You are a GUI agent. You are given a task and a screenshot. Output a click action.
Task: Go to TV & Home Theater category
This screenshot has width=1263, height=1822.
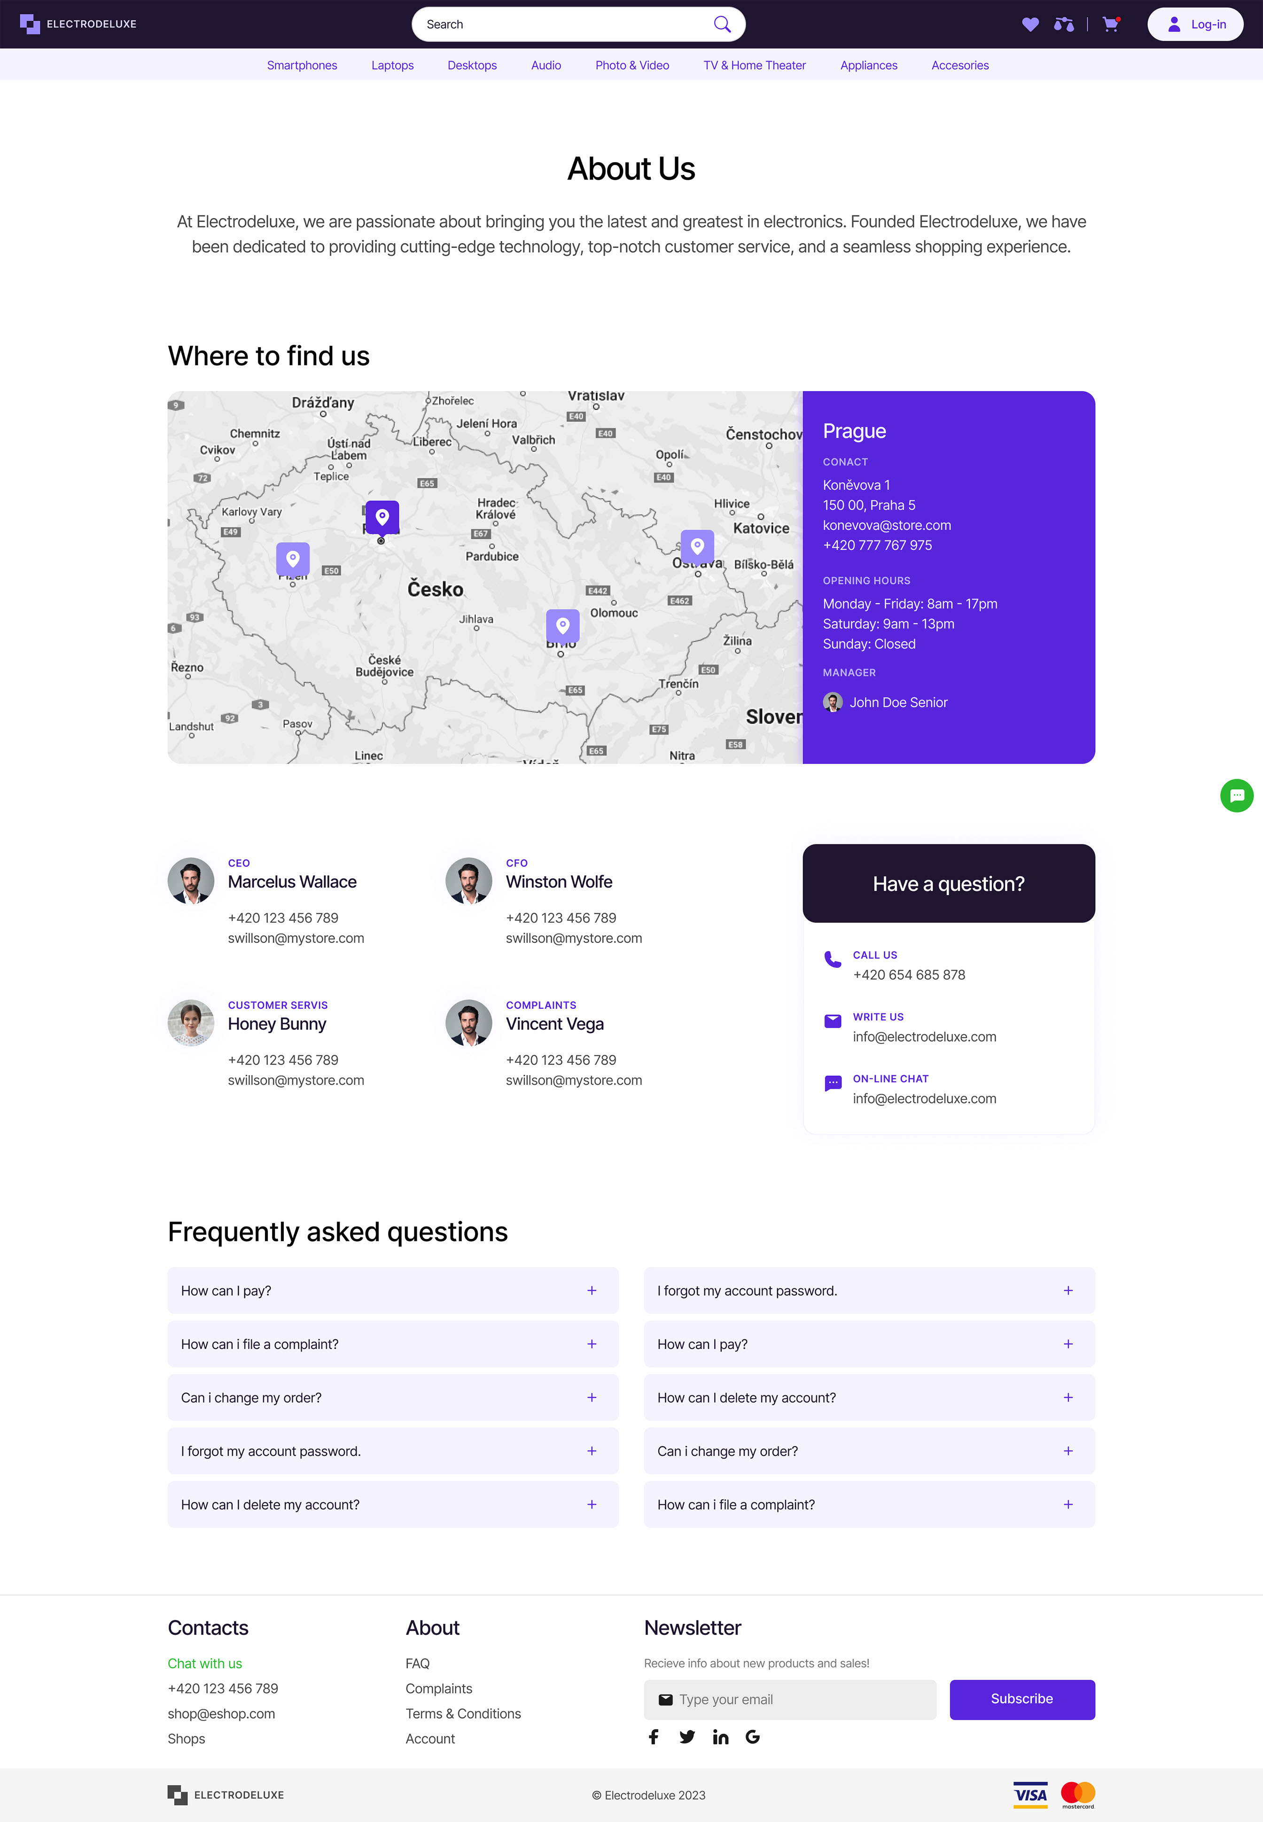click(754, 66)
